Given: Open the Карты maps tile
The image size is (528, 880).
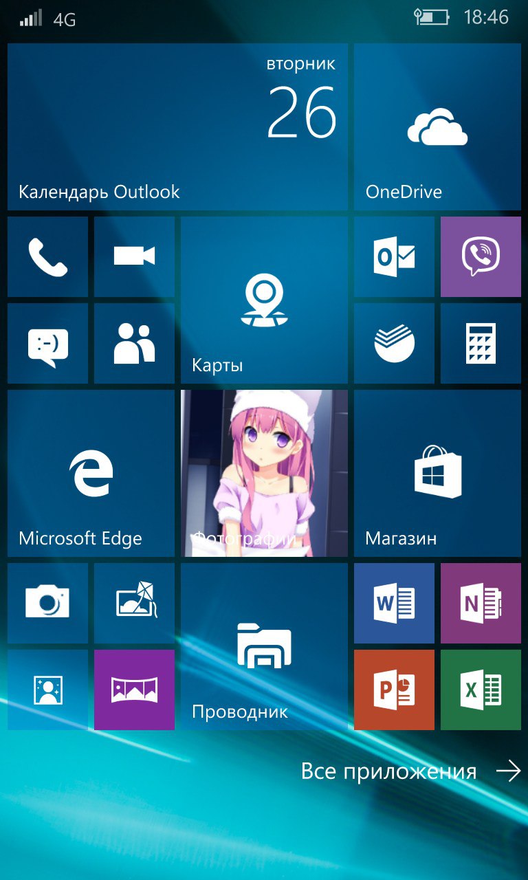Looking at the screenshot, I should [x=264, y=300].
